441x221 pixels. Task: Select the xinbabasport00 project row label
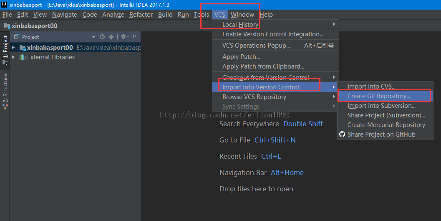click(x=50, y=48)
